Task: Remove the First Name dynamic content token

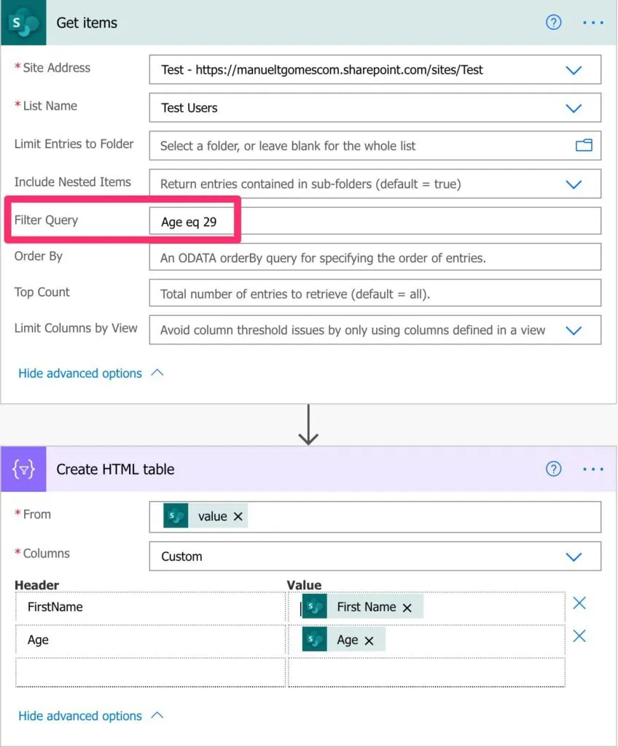Action: pos(407,608)
